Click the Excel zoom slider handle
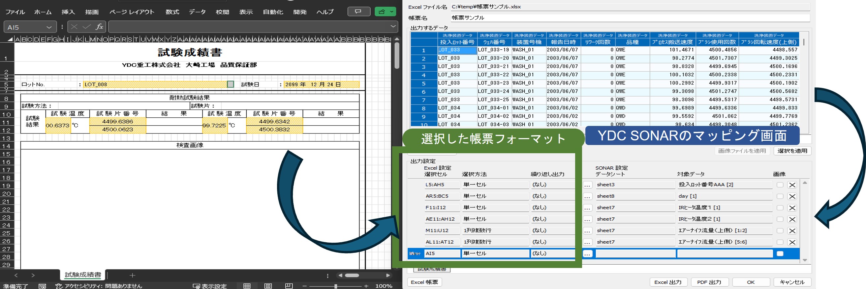This screenshot has width=866, height=289. click(x=335, y=286)
